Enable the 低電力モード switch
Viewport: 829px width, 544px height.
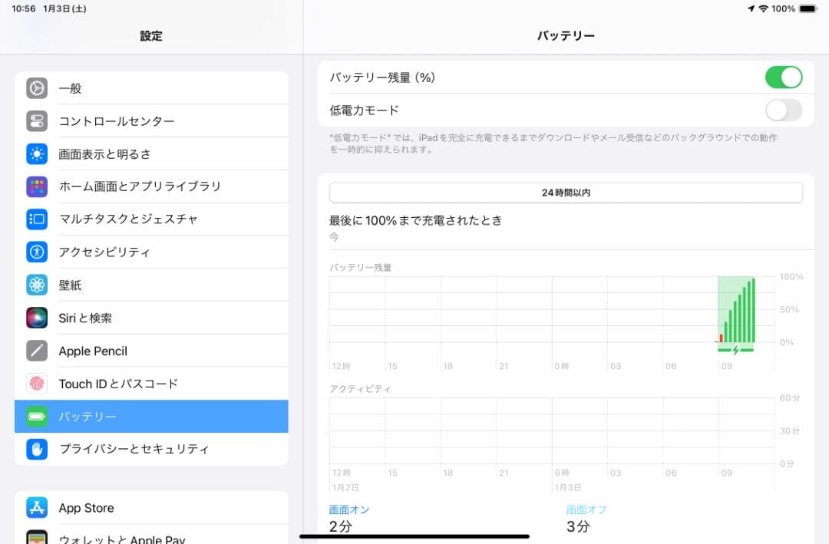(783, 110)
